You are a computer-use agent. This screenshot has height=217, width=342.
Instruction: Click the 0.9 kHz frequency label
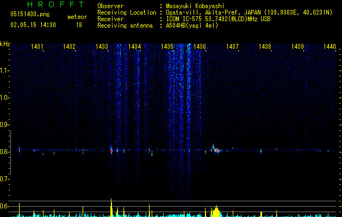click(4, 125)
